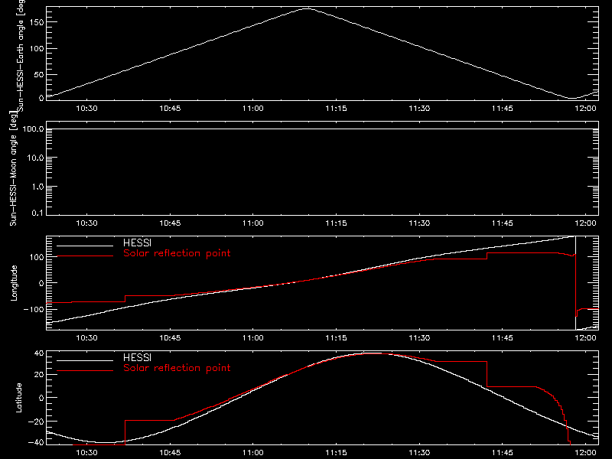This screenshot has width=612, height=459.
Task: Click 11:15 label under Moon angle plot
Action: click(336, 223)
